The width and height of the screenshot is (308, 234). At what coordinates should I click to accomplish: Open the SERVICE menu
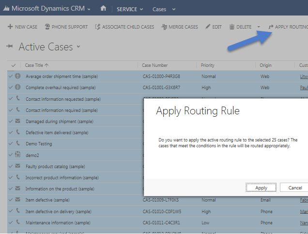pyautogui.click(x=127, y=9)
